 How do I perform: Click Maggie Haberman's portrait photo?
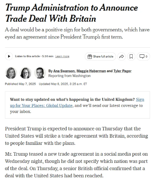[x=26, y=73]
